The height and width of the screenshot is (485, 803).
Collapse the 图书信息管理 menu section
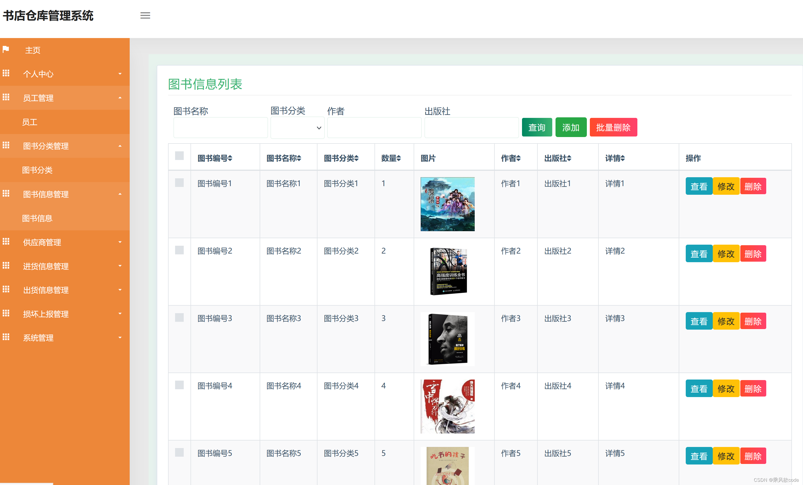point(46,194)
